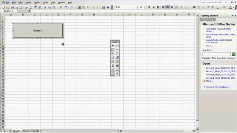Open keyword_ideas_20120225_0945 recent file
The width and height of the screenshot is (237, 133).
221,68
